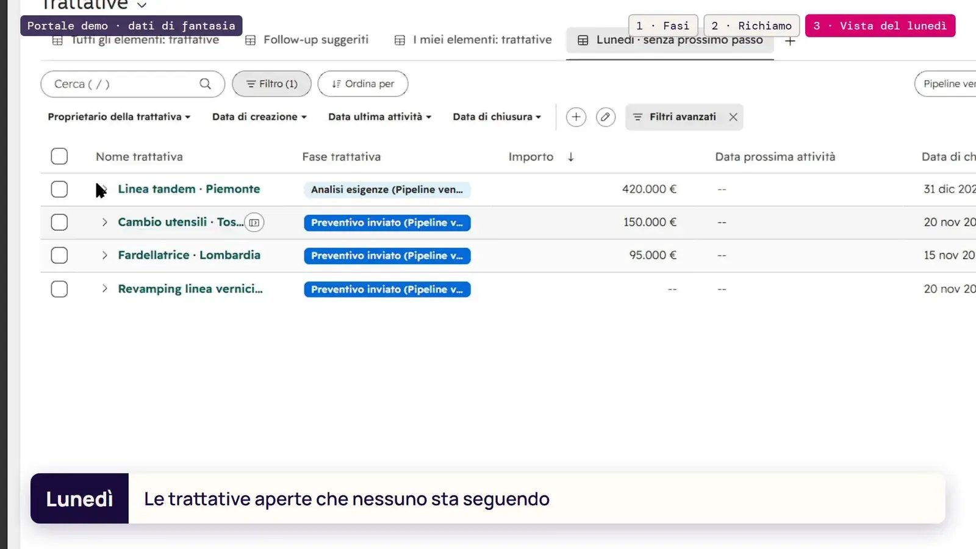The width and height of the screenshot is (976, 549).
Task: Jump to chapter 1 · Fasi
Action: point(663,26)
